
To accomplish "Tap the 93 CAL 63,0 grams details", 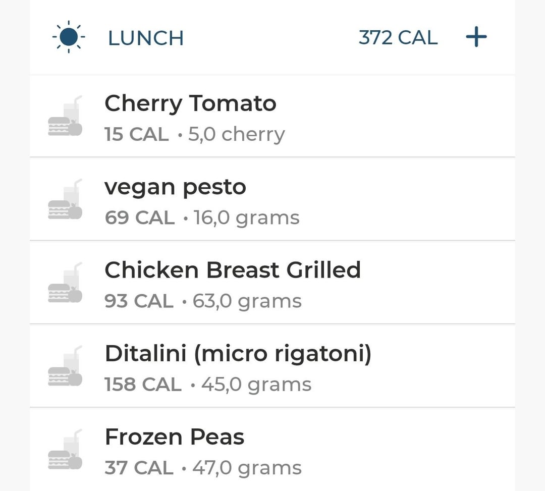I will tap(203, 301).
